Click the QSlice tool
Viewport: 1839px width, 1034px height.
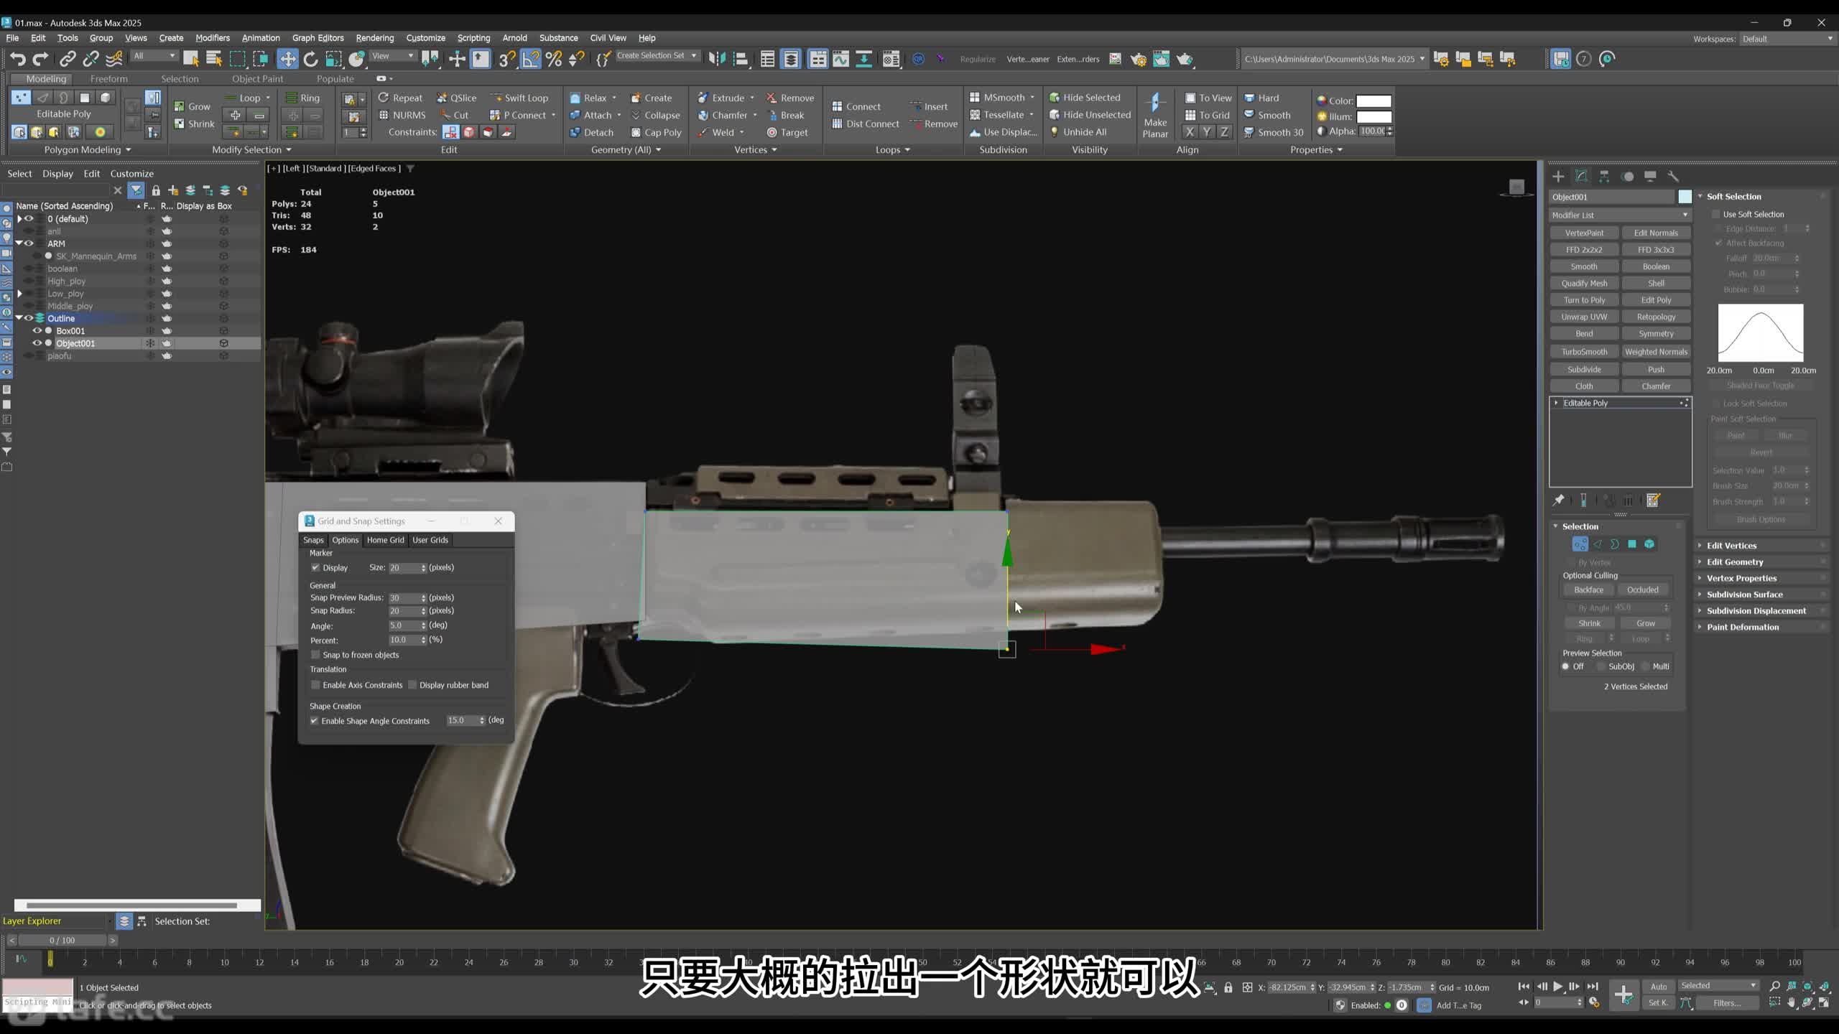[456, 98]
